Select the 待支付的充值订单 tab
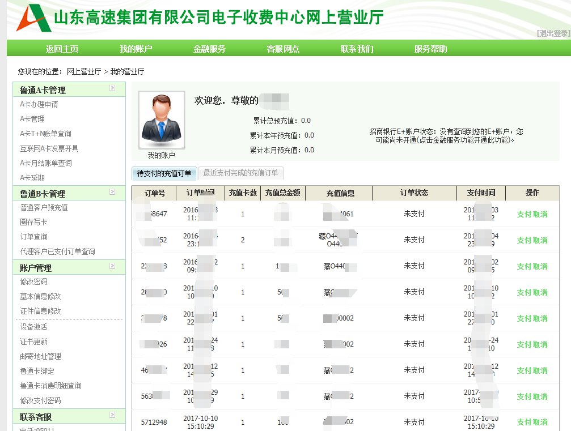 tap(164, 173)
